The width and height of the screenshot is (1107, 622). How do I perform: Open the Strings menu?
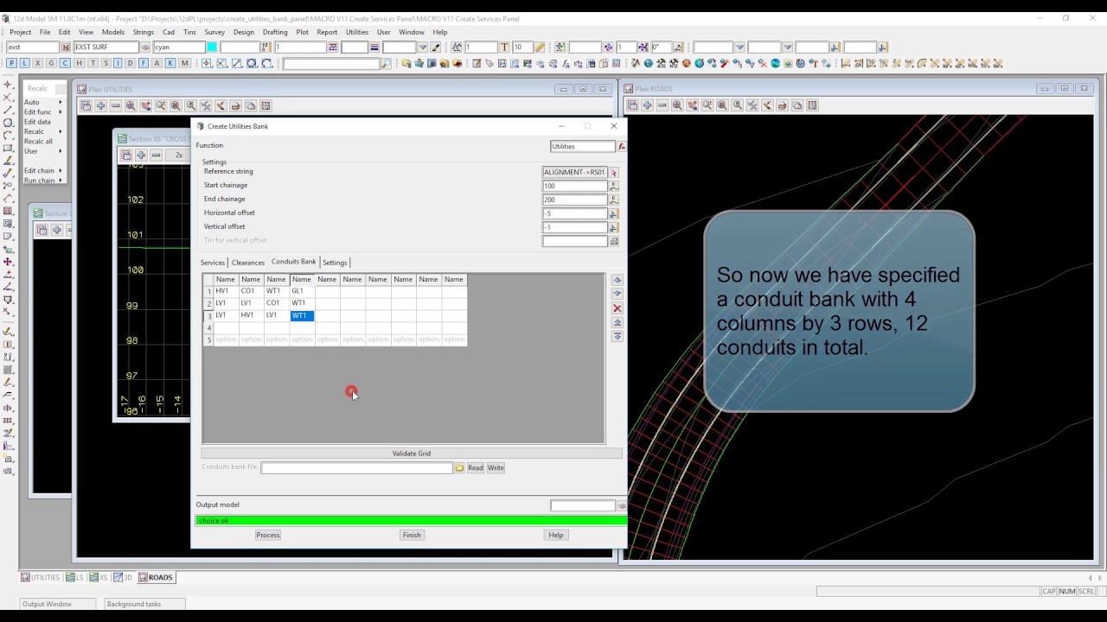click(144, 32)
